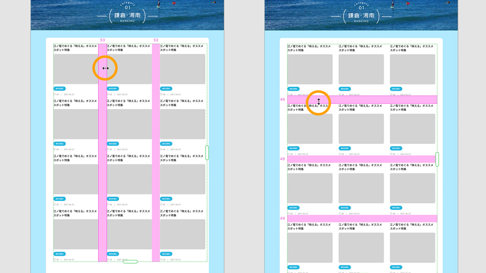Select the pink row gap below the first card row

click(362, 100)
